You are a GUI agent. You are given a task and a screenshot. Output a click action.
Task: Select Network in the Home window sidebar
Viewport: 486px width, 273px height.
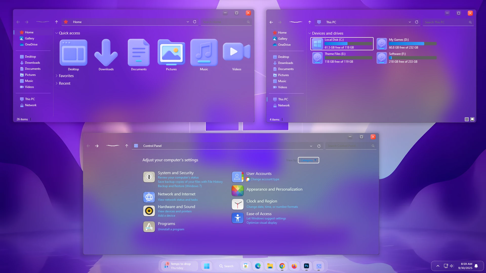pyautogui.click(x=31, y=105)
